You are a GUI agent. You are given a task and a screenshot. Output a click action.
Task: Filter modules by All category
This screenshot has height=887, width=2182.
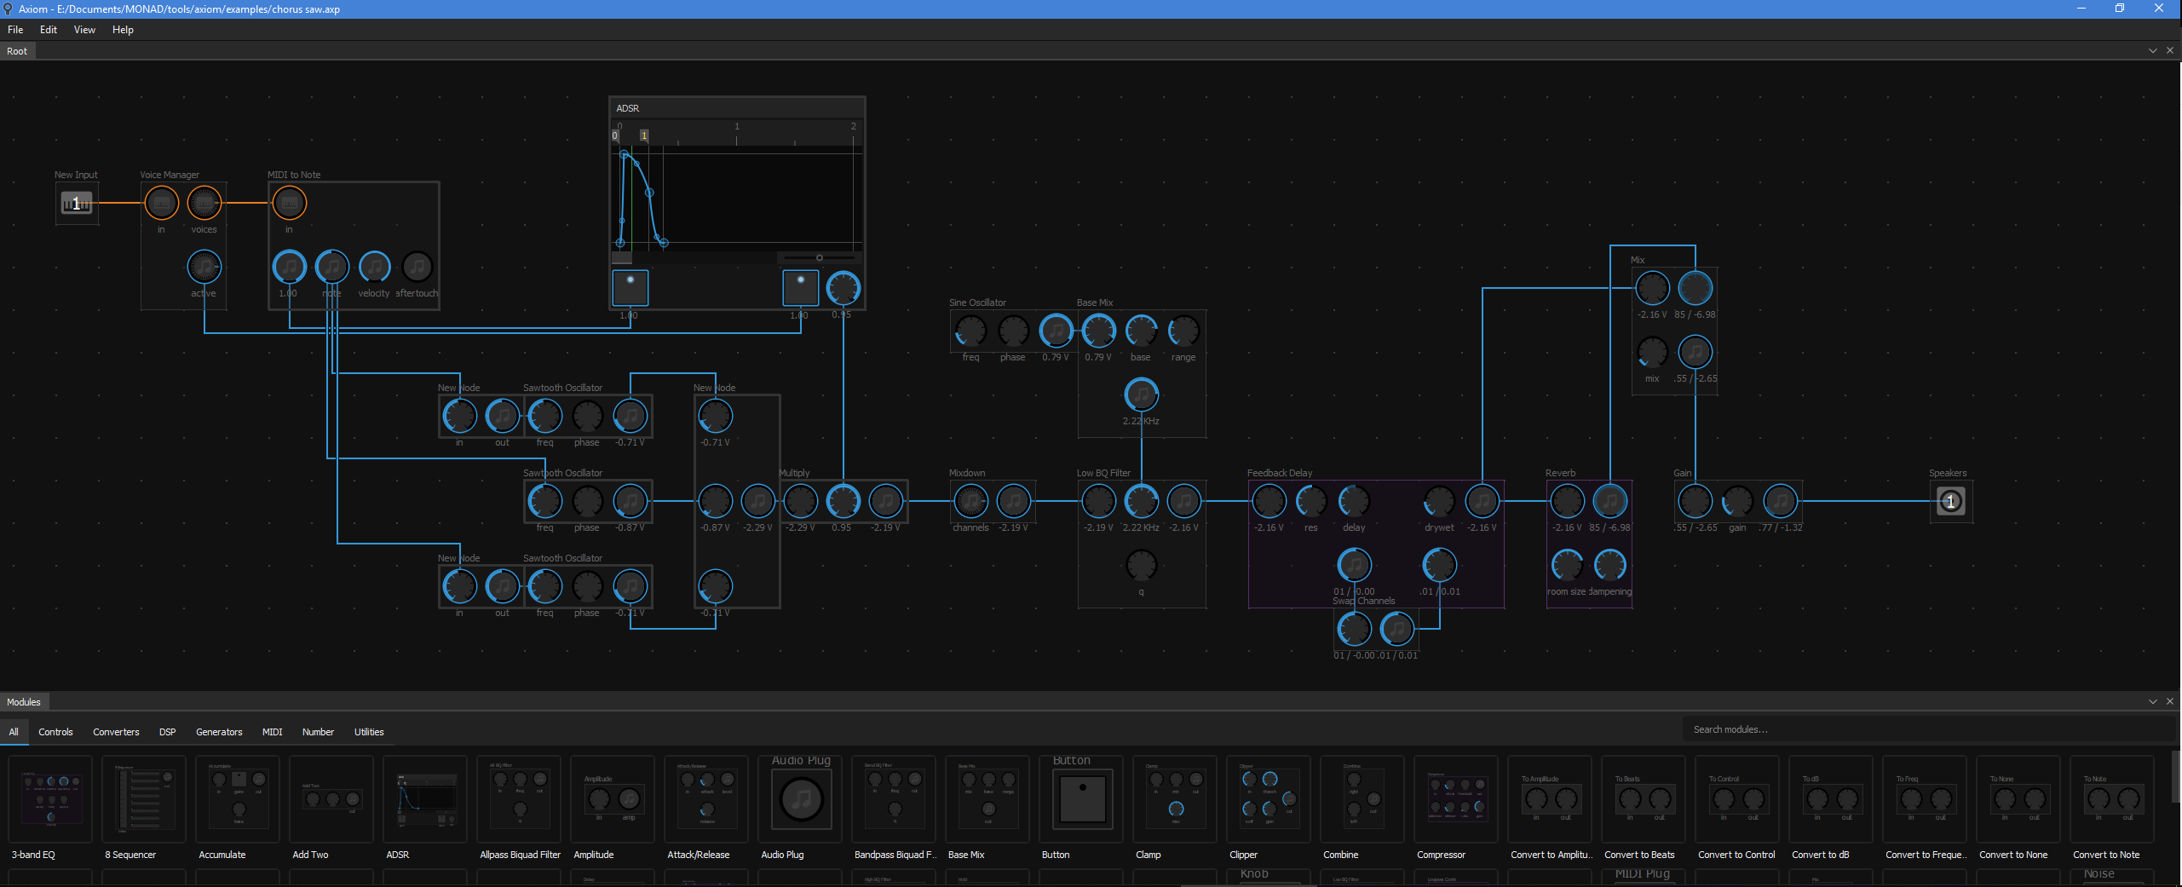click(x=14, y=732)
